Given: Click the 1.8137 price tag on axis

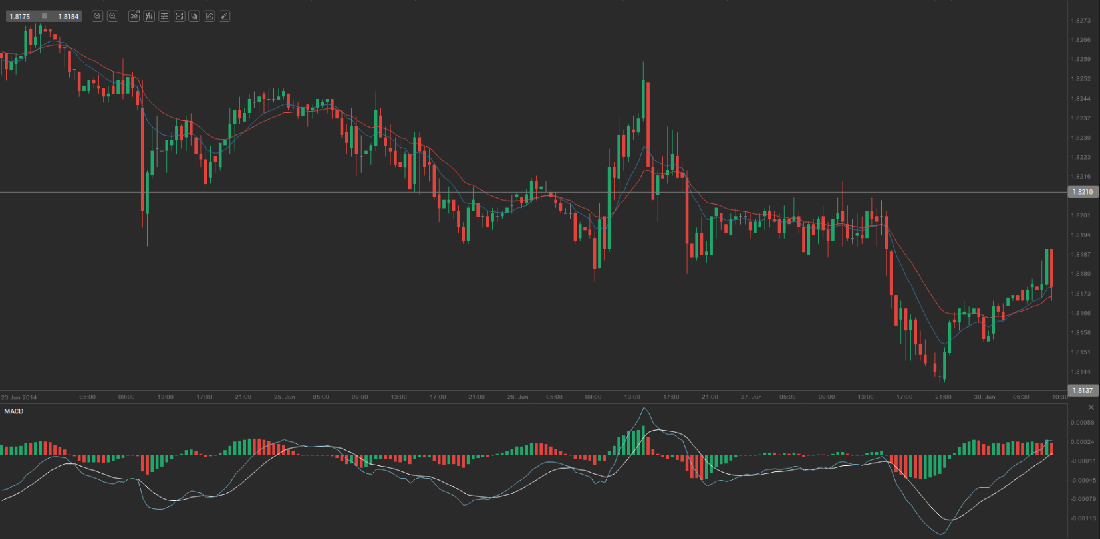Looking at the screenshot, I should [x=1083, y=391].
